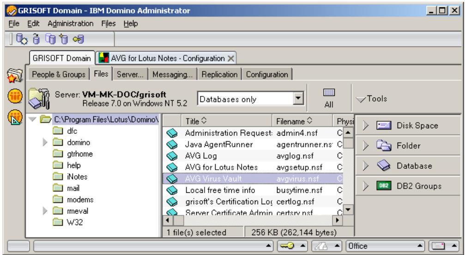The width and height of the screenshot is (465, 255).
Task: Expand the DB2 Groups tools section
Action: tap(365, 186)
